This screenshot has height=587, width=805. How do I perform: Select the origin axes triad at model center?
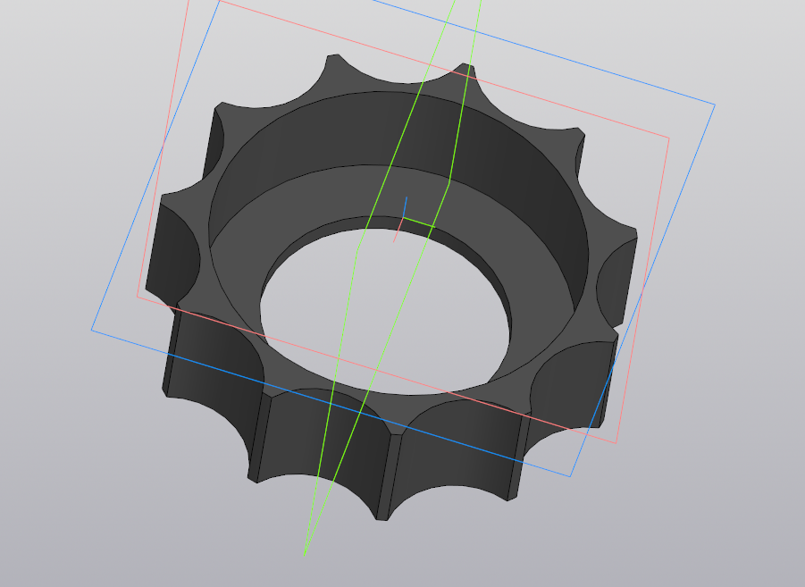(404, 218)
